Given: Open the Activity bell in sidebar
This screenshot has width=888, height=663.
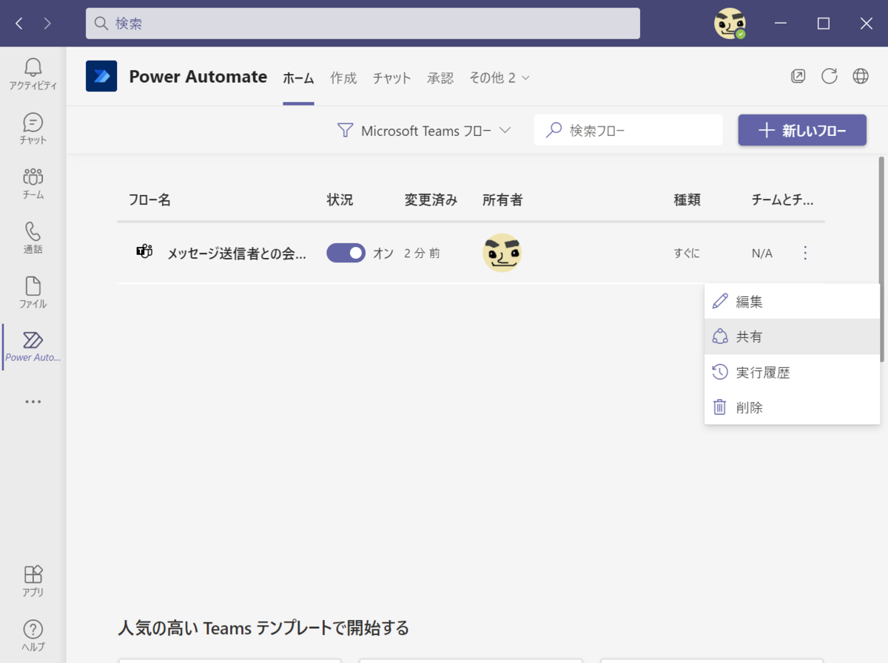Looking at the screenshot, I should 33,75.
